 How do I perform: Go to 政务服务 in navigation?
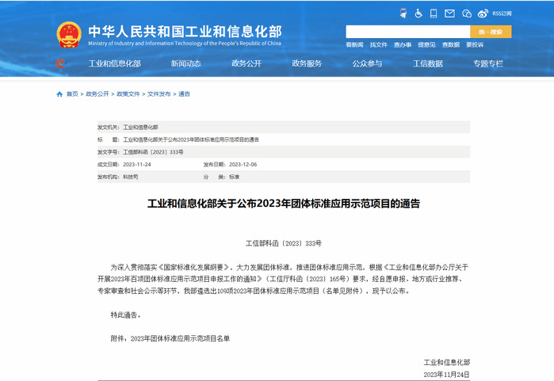click(x=307, y=63)
